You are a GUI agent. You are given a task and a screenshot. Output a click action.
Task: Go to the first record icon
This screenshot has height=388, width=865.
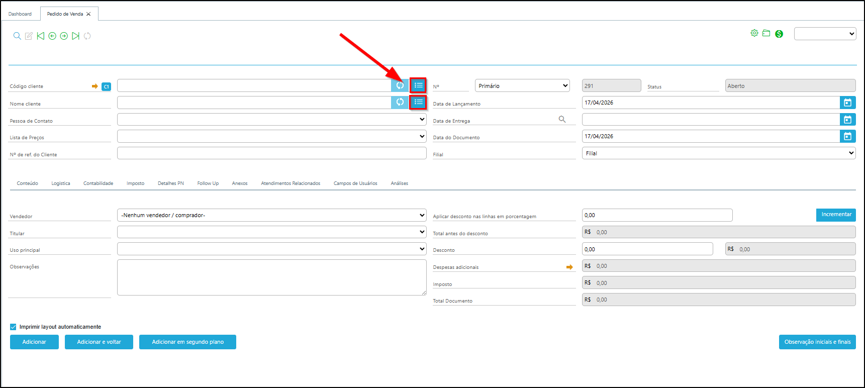click(x=41, y=36)
